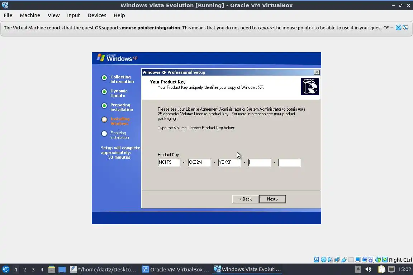The height and width of the screenshot is (275, 413).
Task: Click the don't-show-again icon on notification bar
Action: (x=405, y=27)
